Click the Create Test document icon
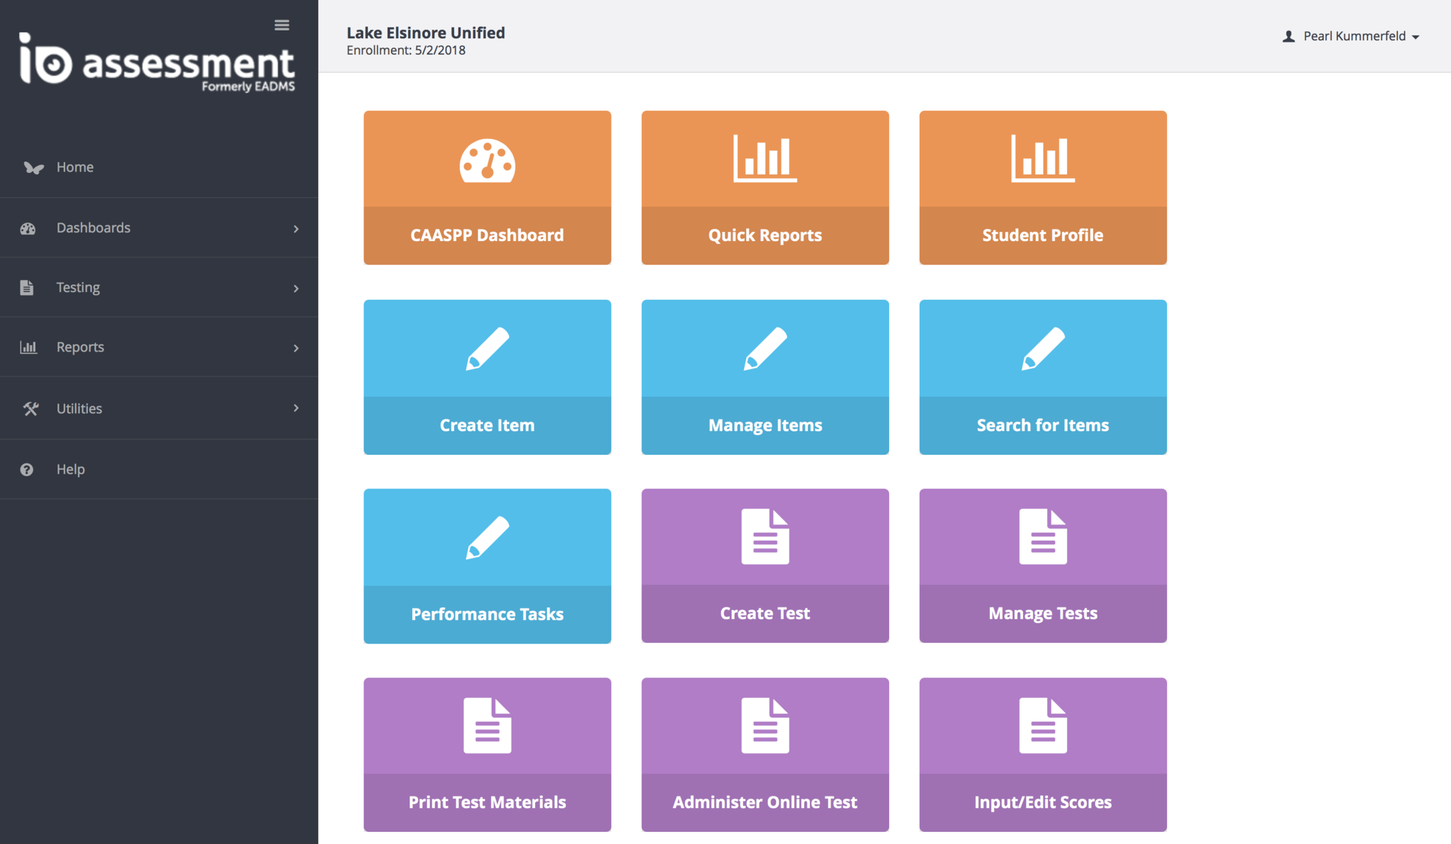 [764, 536]
